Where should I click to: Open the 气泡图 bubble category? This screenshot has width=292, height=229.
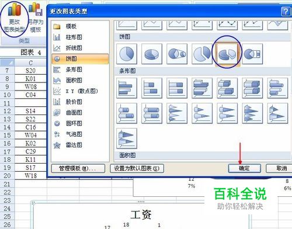coord(80,134)
